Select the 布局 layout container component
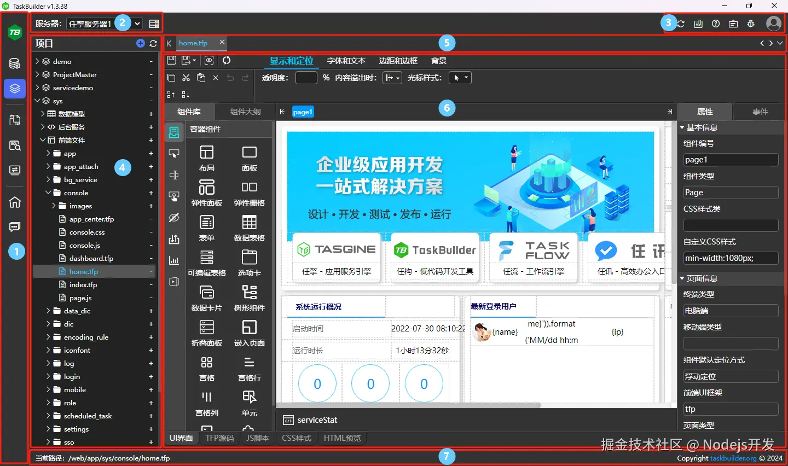This screenshot has height=466, width=788. point(206,158)
